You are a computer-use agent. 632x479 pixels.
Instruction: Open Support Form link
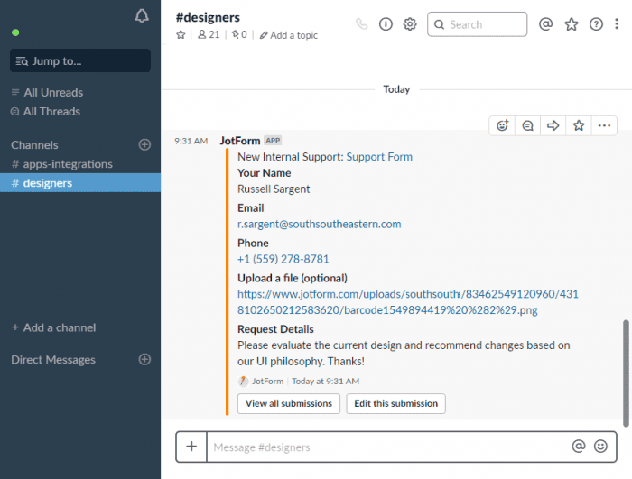point(379,157)
